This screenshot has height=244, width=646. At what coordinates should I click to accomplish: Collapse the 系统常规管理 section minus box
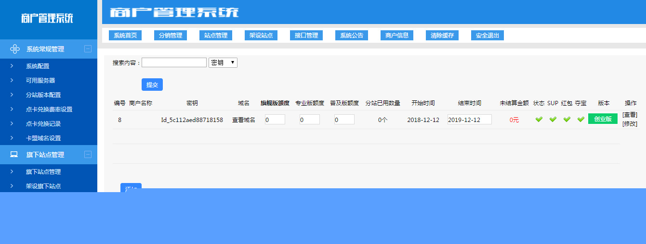coord(88,49)
